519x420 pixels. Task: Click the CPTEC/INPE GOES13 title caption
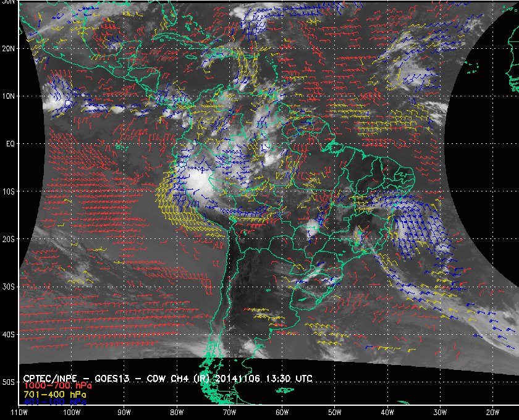point(168,378)
